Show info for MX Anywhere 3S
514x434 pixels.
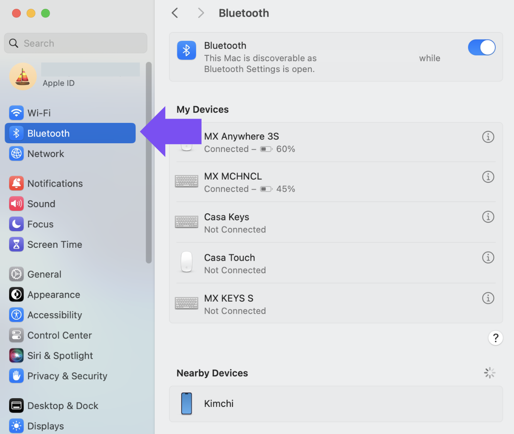click(x=488, y=137)
